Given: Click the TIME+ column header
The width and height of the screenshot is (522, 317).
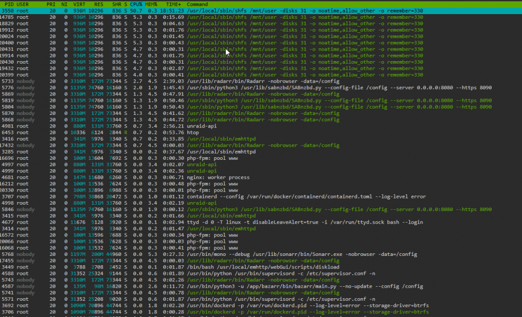Looking at the screenshot, I should tap(173, 4).
